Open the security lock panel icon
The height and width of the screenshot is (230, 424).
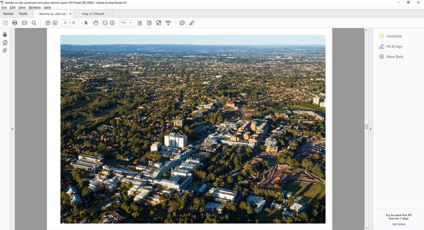(5, 34)
